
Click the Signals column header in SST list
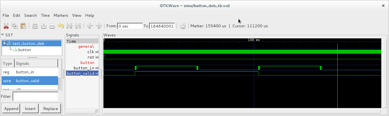click(36, 63)
